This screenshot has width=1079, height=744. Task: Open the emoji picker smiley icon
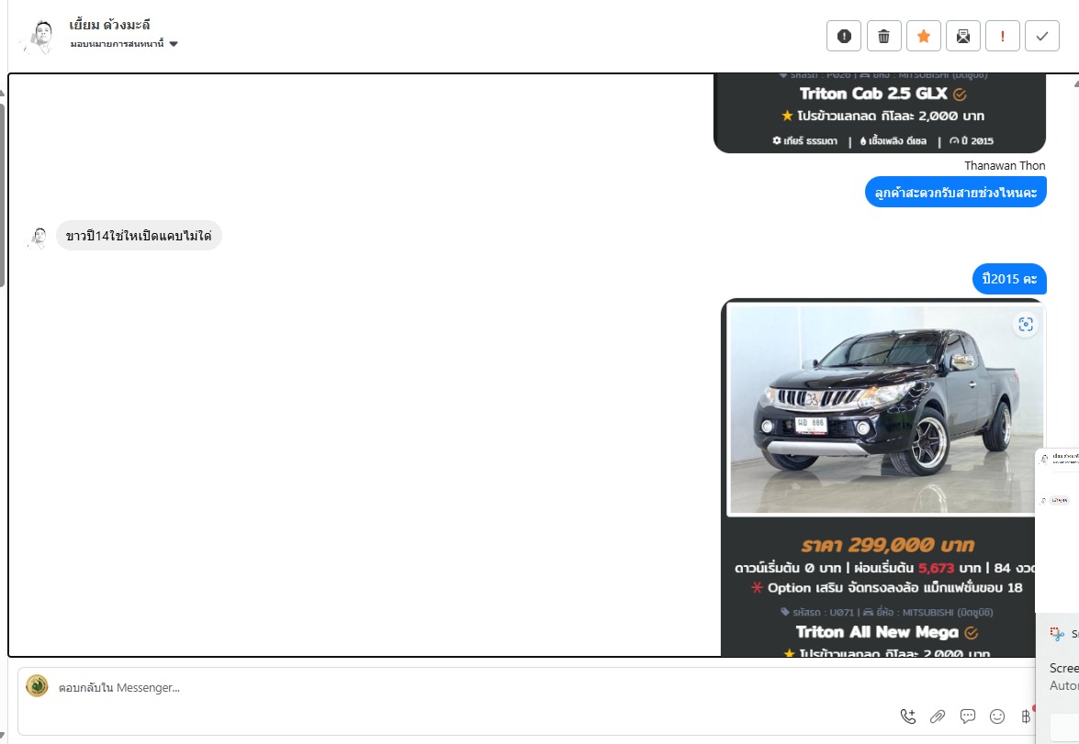point(997,716)
